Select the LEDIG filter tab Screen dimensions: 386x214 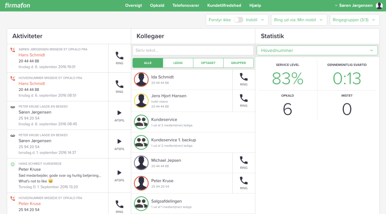pos(178,63)
